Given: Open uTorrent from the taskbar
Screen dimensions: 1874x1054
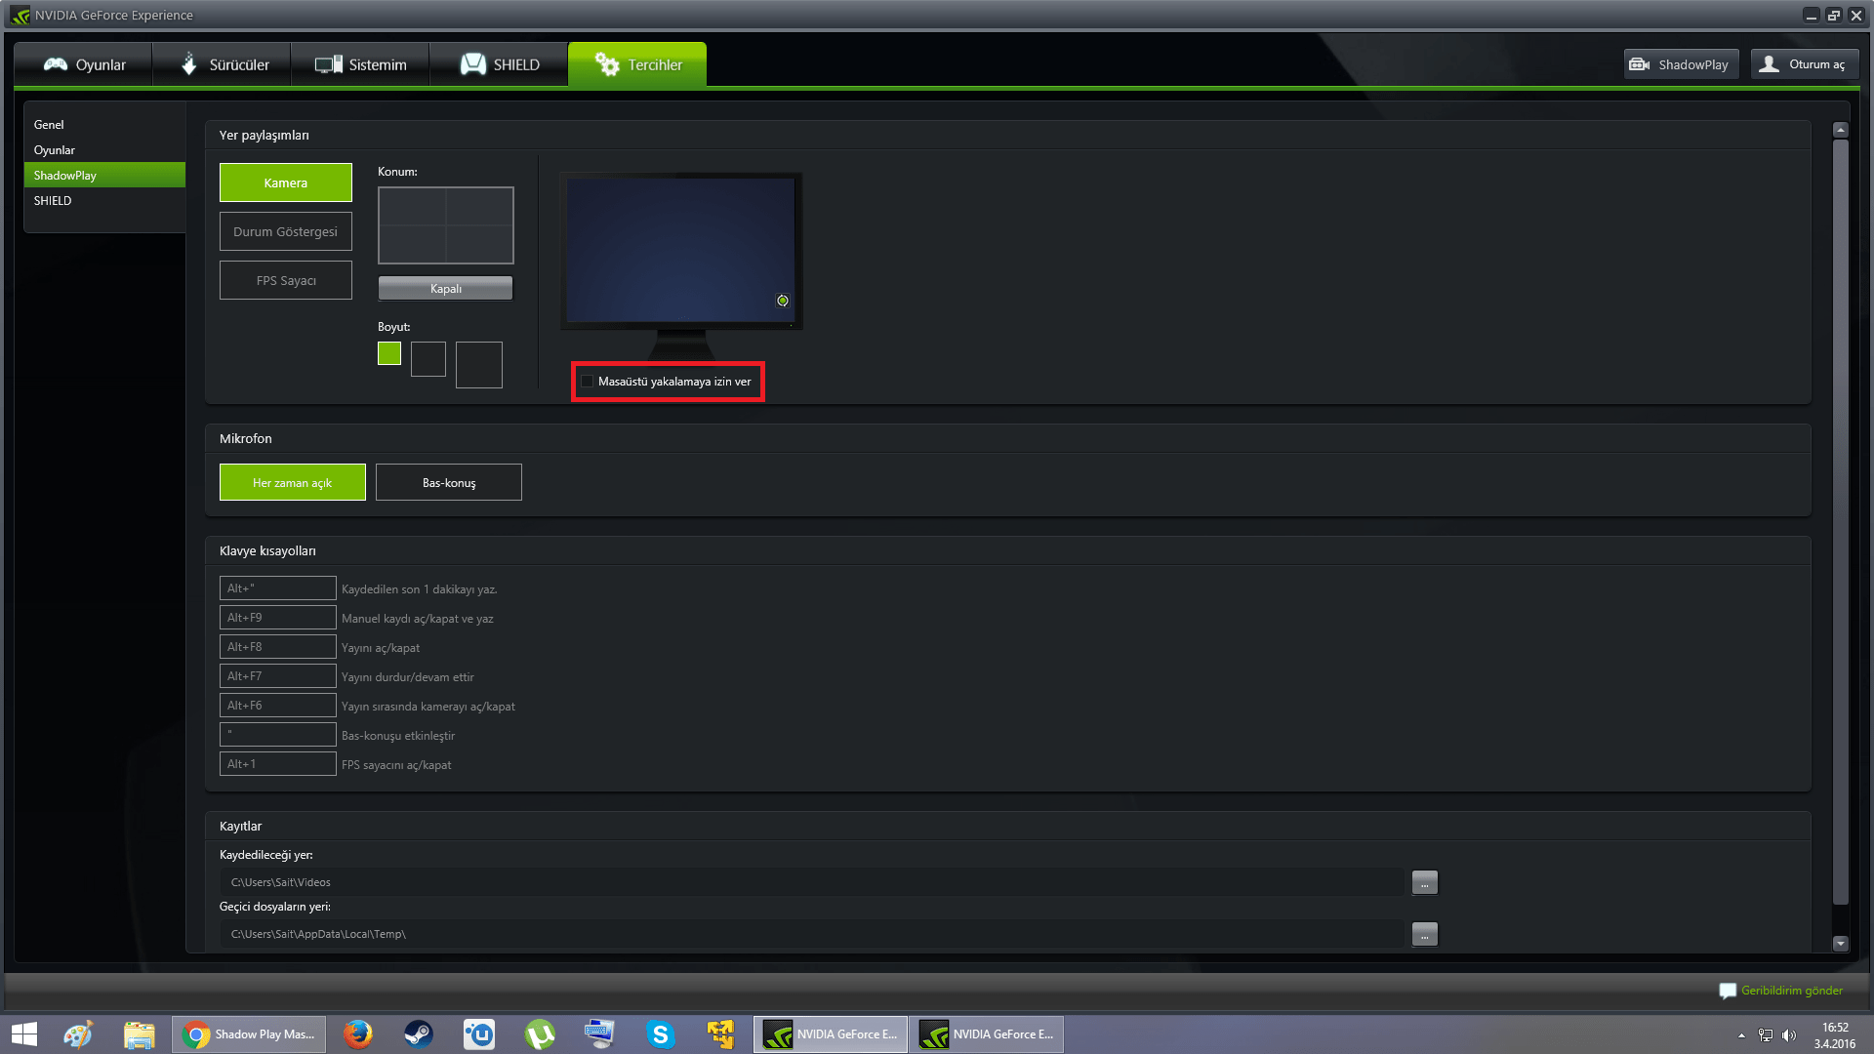Looking at the screenshot, I should click(540, 1034).
